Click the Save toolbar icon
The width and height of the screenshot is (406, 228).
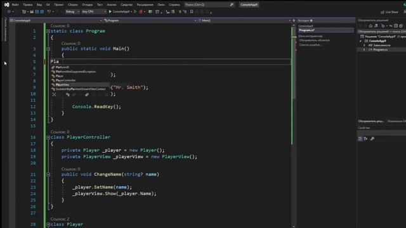pos(37,11)
